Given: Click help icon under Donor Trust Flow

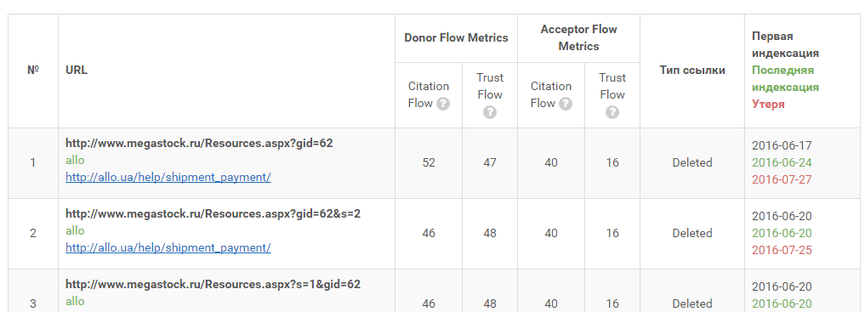Looking at the screenshot, I should (x=489, y=112).
